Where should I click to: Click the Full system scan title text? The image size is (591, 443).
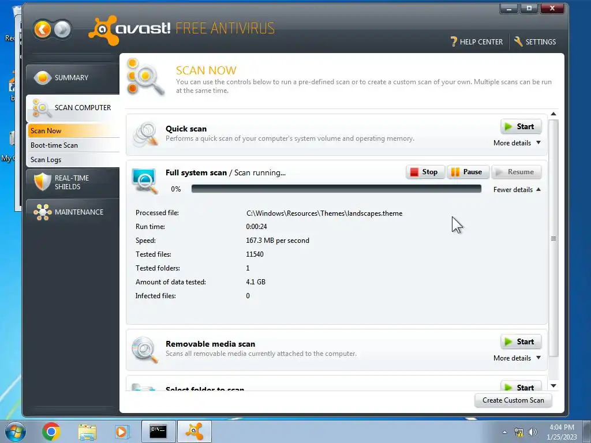(196, 172)
